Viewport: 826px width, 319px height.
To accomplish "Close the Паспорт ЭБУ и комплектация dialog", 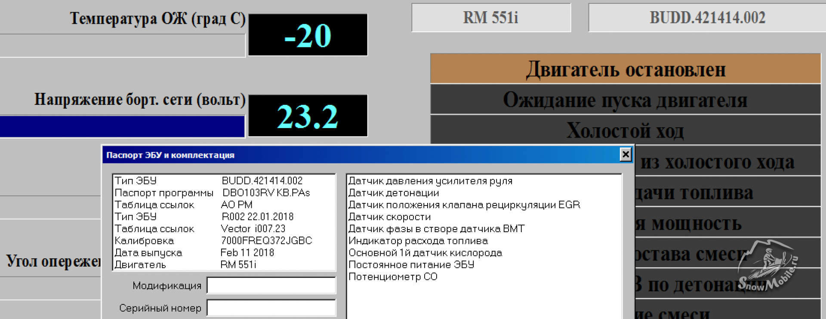I will pyautogui.click(x=626, y=154).
